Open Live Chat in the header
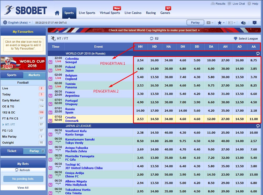Screen dimensions: 263x195 coord(236,4)
